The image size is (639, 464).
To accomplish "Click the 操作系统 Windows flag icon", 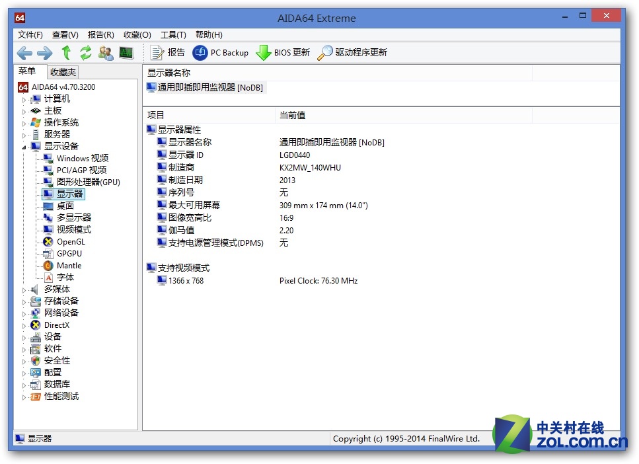I will coord(36,123).
